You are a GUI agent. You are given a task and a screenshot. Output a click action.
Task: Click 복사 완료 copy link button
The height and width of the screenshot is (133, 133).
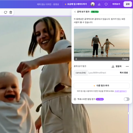124,73
